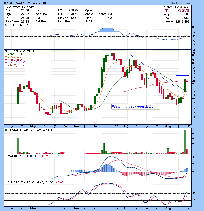Click the Yield label in header
204x211 pixels.
click(88, 18)
